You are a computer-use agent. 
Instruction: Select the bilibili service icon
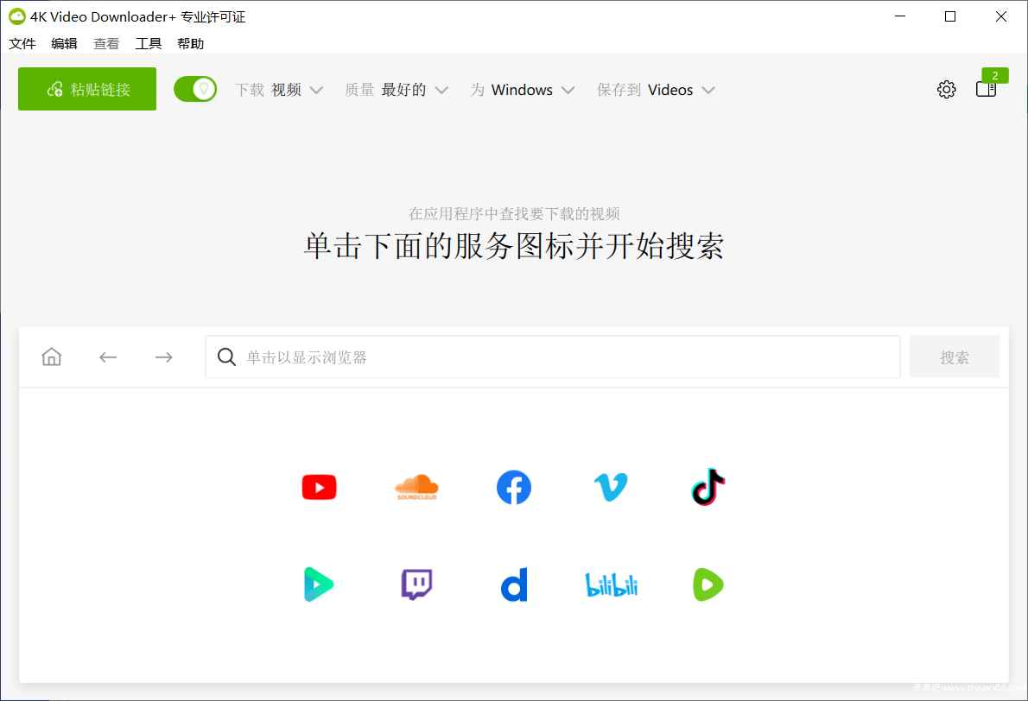click(x=611, y=584)
